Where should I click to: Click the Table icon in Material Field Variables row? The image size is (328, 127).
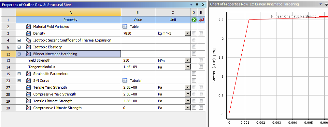[x=125, y=27]
